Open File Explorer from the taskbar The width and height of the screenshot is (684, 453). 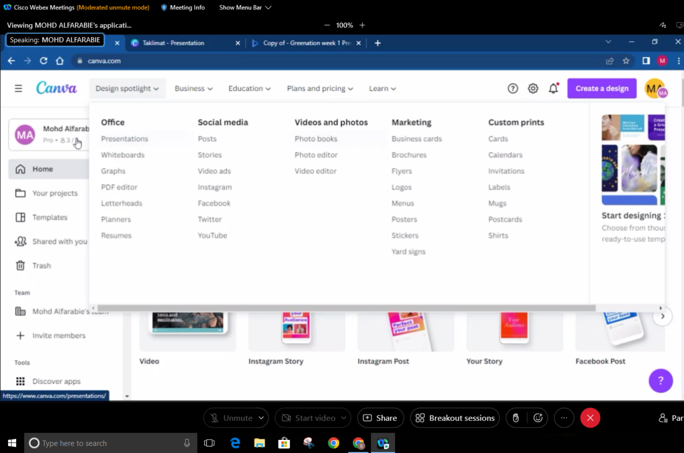[x=260, y=443]
